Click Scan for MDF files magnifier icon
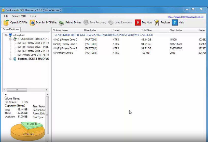Viewport: 208px width, 142px height. 32,23
